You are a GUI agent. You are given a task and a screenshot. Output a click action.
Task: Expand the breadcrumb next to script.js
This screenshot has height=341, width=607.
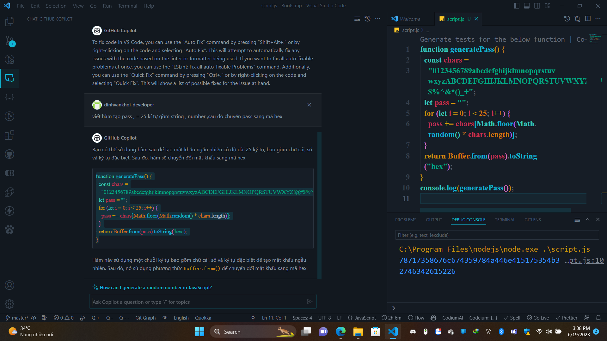point(427,30)
